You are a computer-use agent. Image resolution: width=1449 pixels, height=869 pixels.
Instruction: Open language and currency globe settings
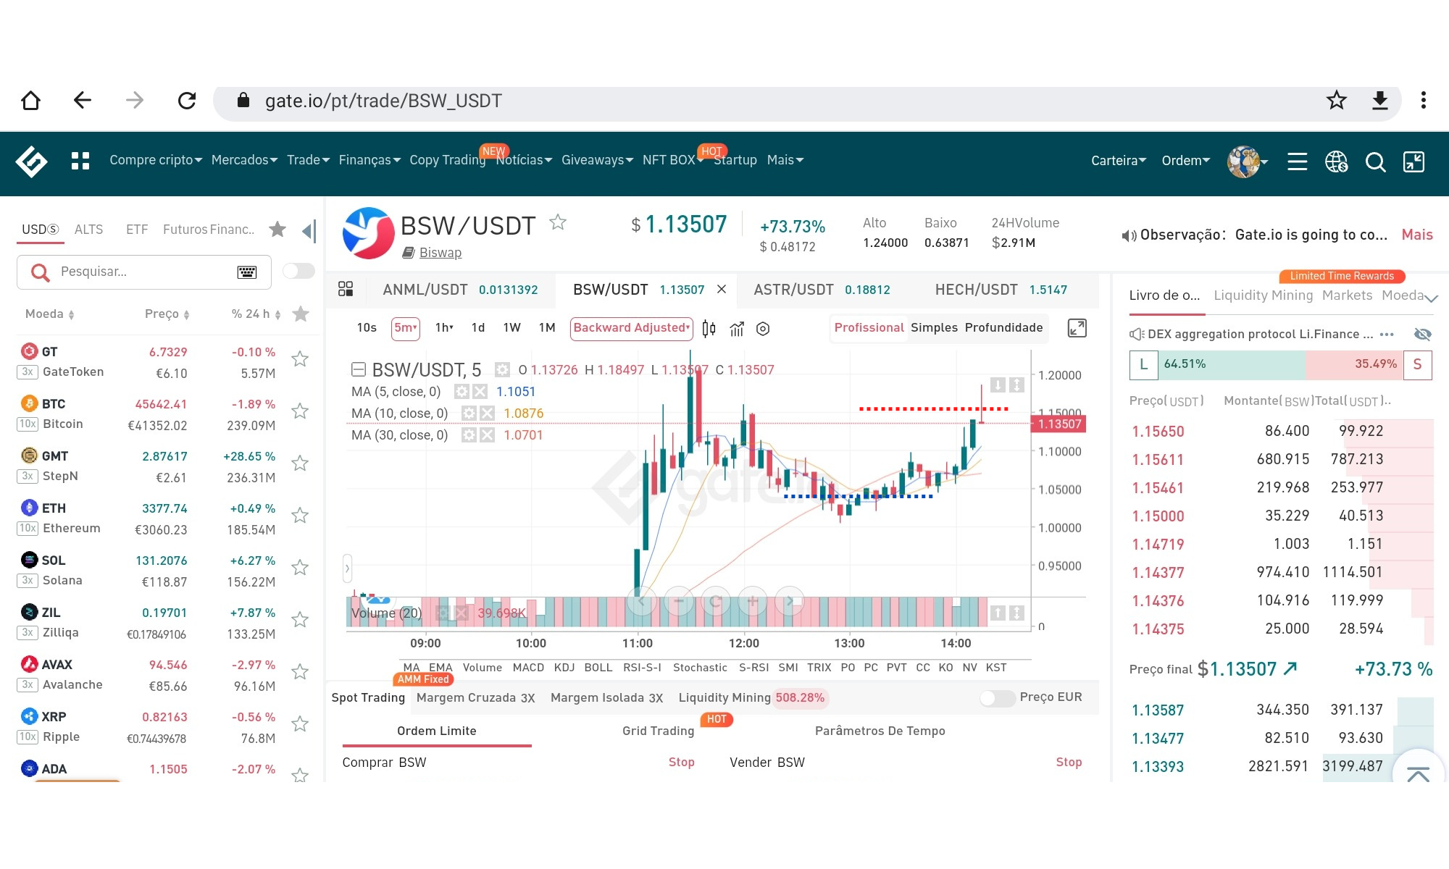click(1336, 161)
